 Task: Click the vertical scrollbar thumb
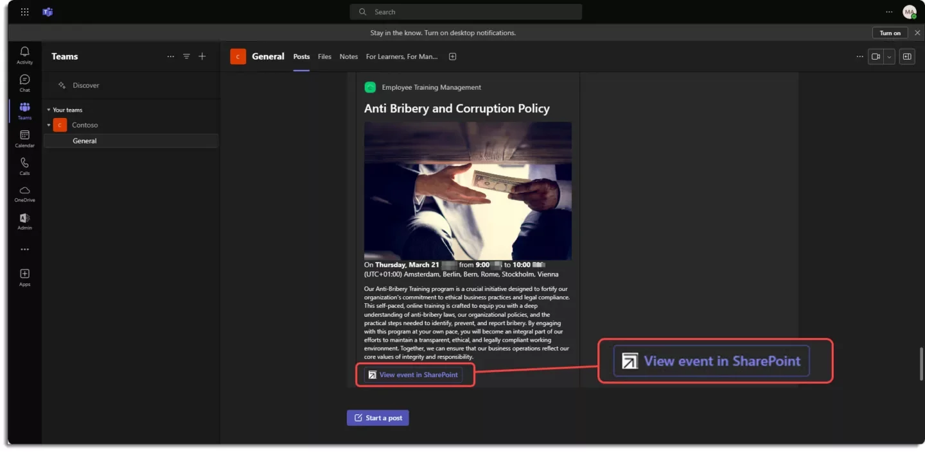tap(921, 363)
